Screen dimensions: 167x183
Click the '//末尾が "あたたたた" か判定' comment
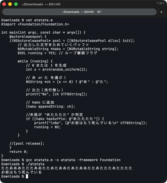[x=54, y=115]
